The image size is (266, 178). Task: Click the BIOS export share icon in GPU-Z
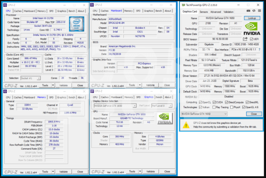[x=245, y=39]
